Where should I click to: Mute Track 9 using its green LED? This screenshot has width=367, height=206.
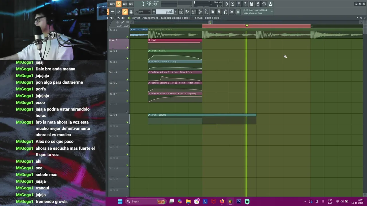(127, 122)
